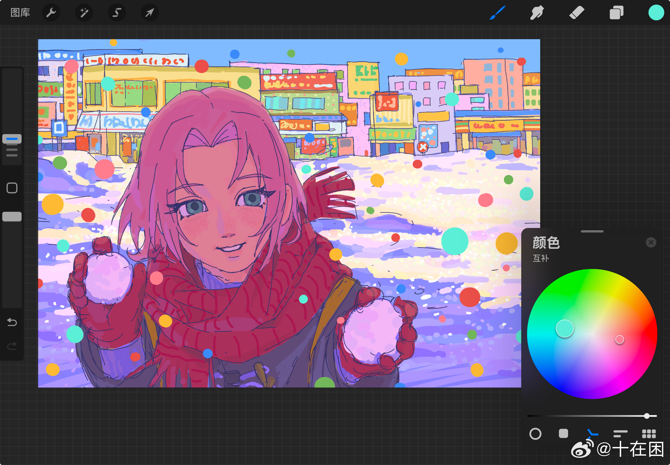Adjust the brightness slider under color wheel

(x=592, y=416)
